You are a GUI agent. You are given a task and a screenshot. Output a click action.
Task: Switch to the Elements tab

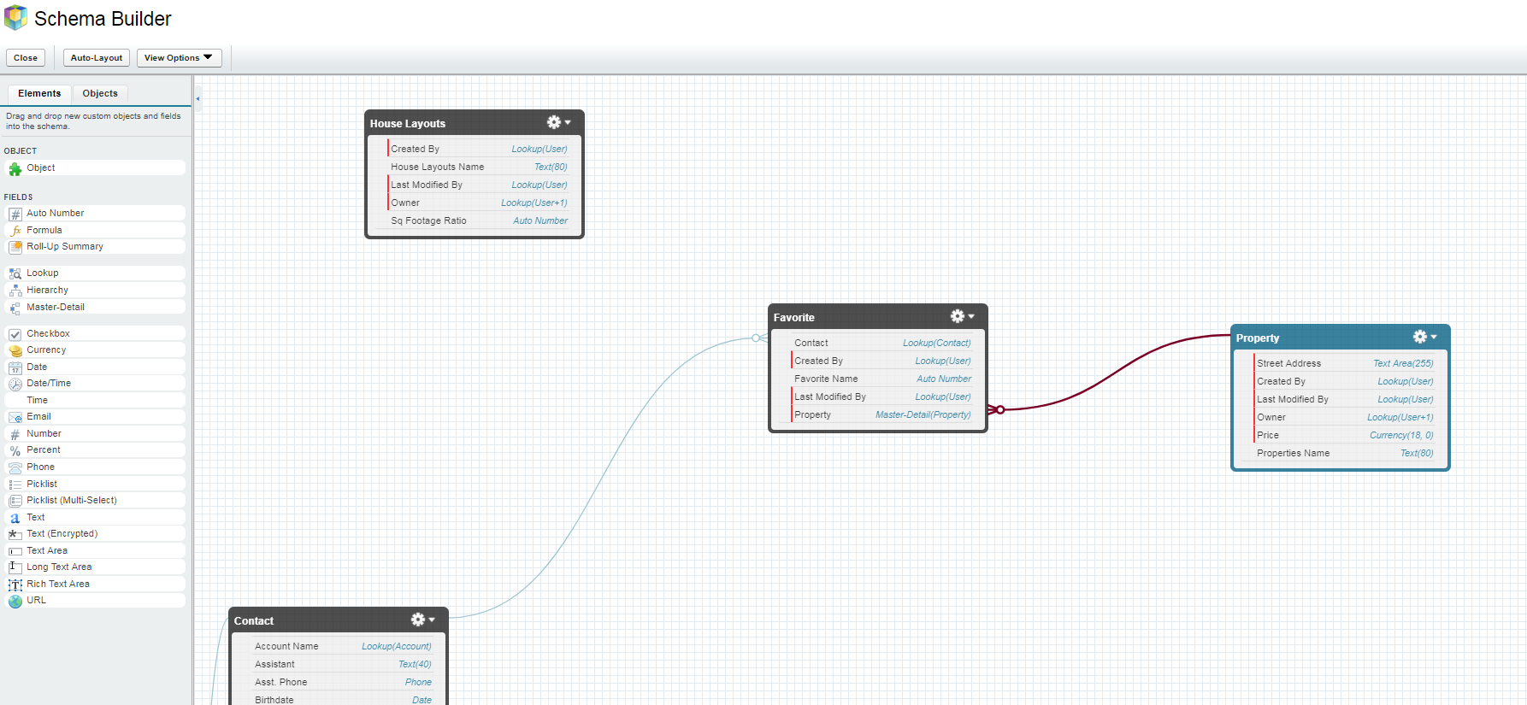pyautogui.click(x=39, y=93)
